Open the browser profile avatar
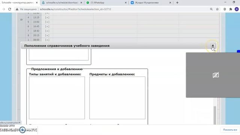240x135 pixels. (237, 9)
